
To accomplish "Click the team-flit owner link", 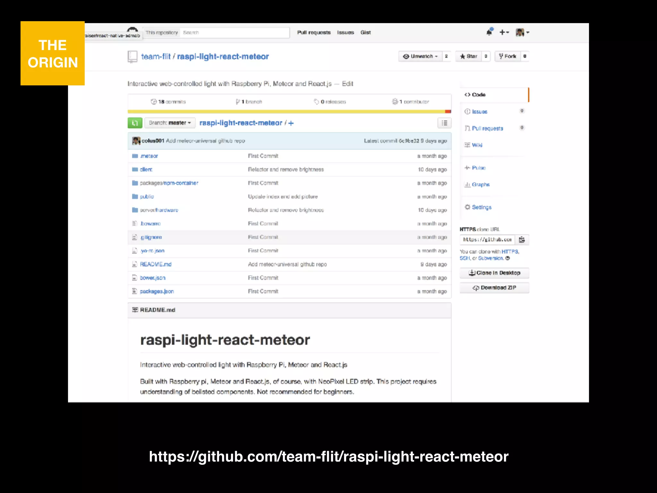I will 156,56.
